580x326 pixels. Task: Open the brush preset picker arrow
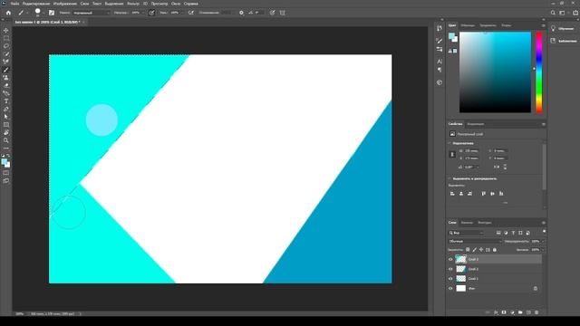[43, 13]
